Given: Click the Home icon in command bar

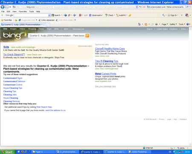Looking at the screenshot, I should click(x=139, y=24).
